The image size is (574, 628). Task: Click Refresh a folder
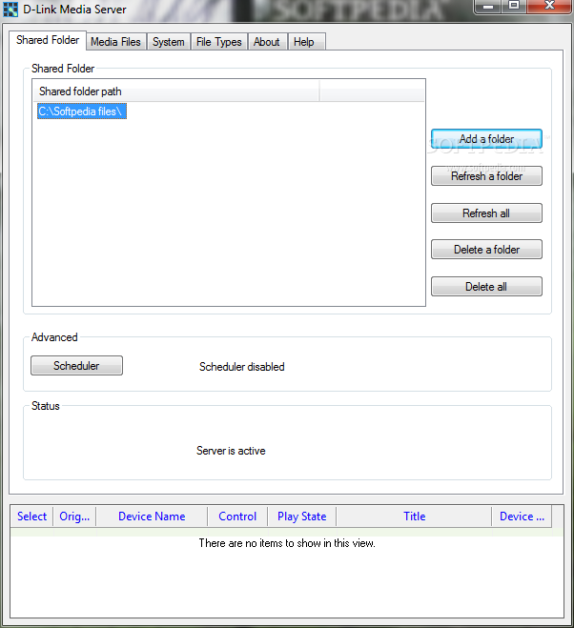486,176
